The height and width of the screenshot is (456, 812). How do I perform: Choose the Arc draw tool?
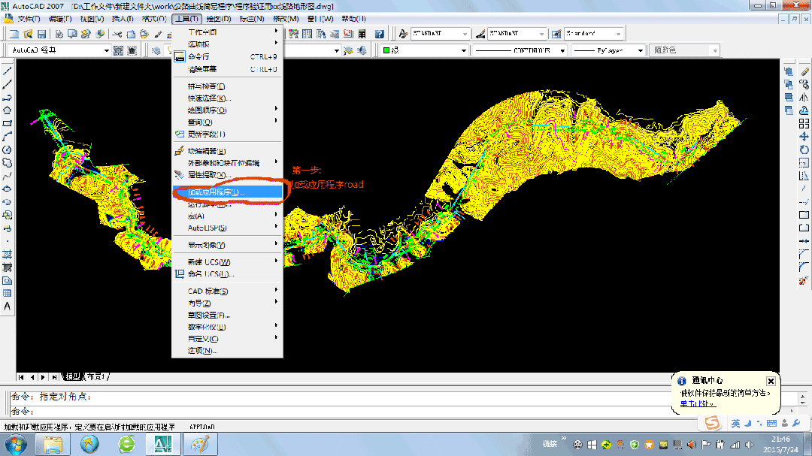[x=8, y=137]
